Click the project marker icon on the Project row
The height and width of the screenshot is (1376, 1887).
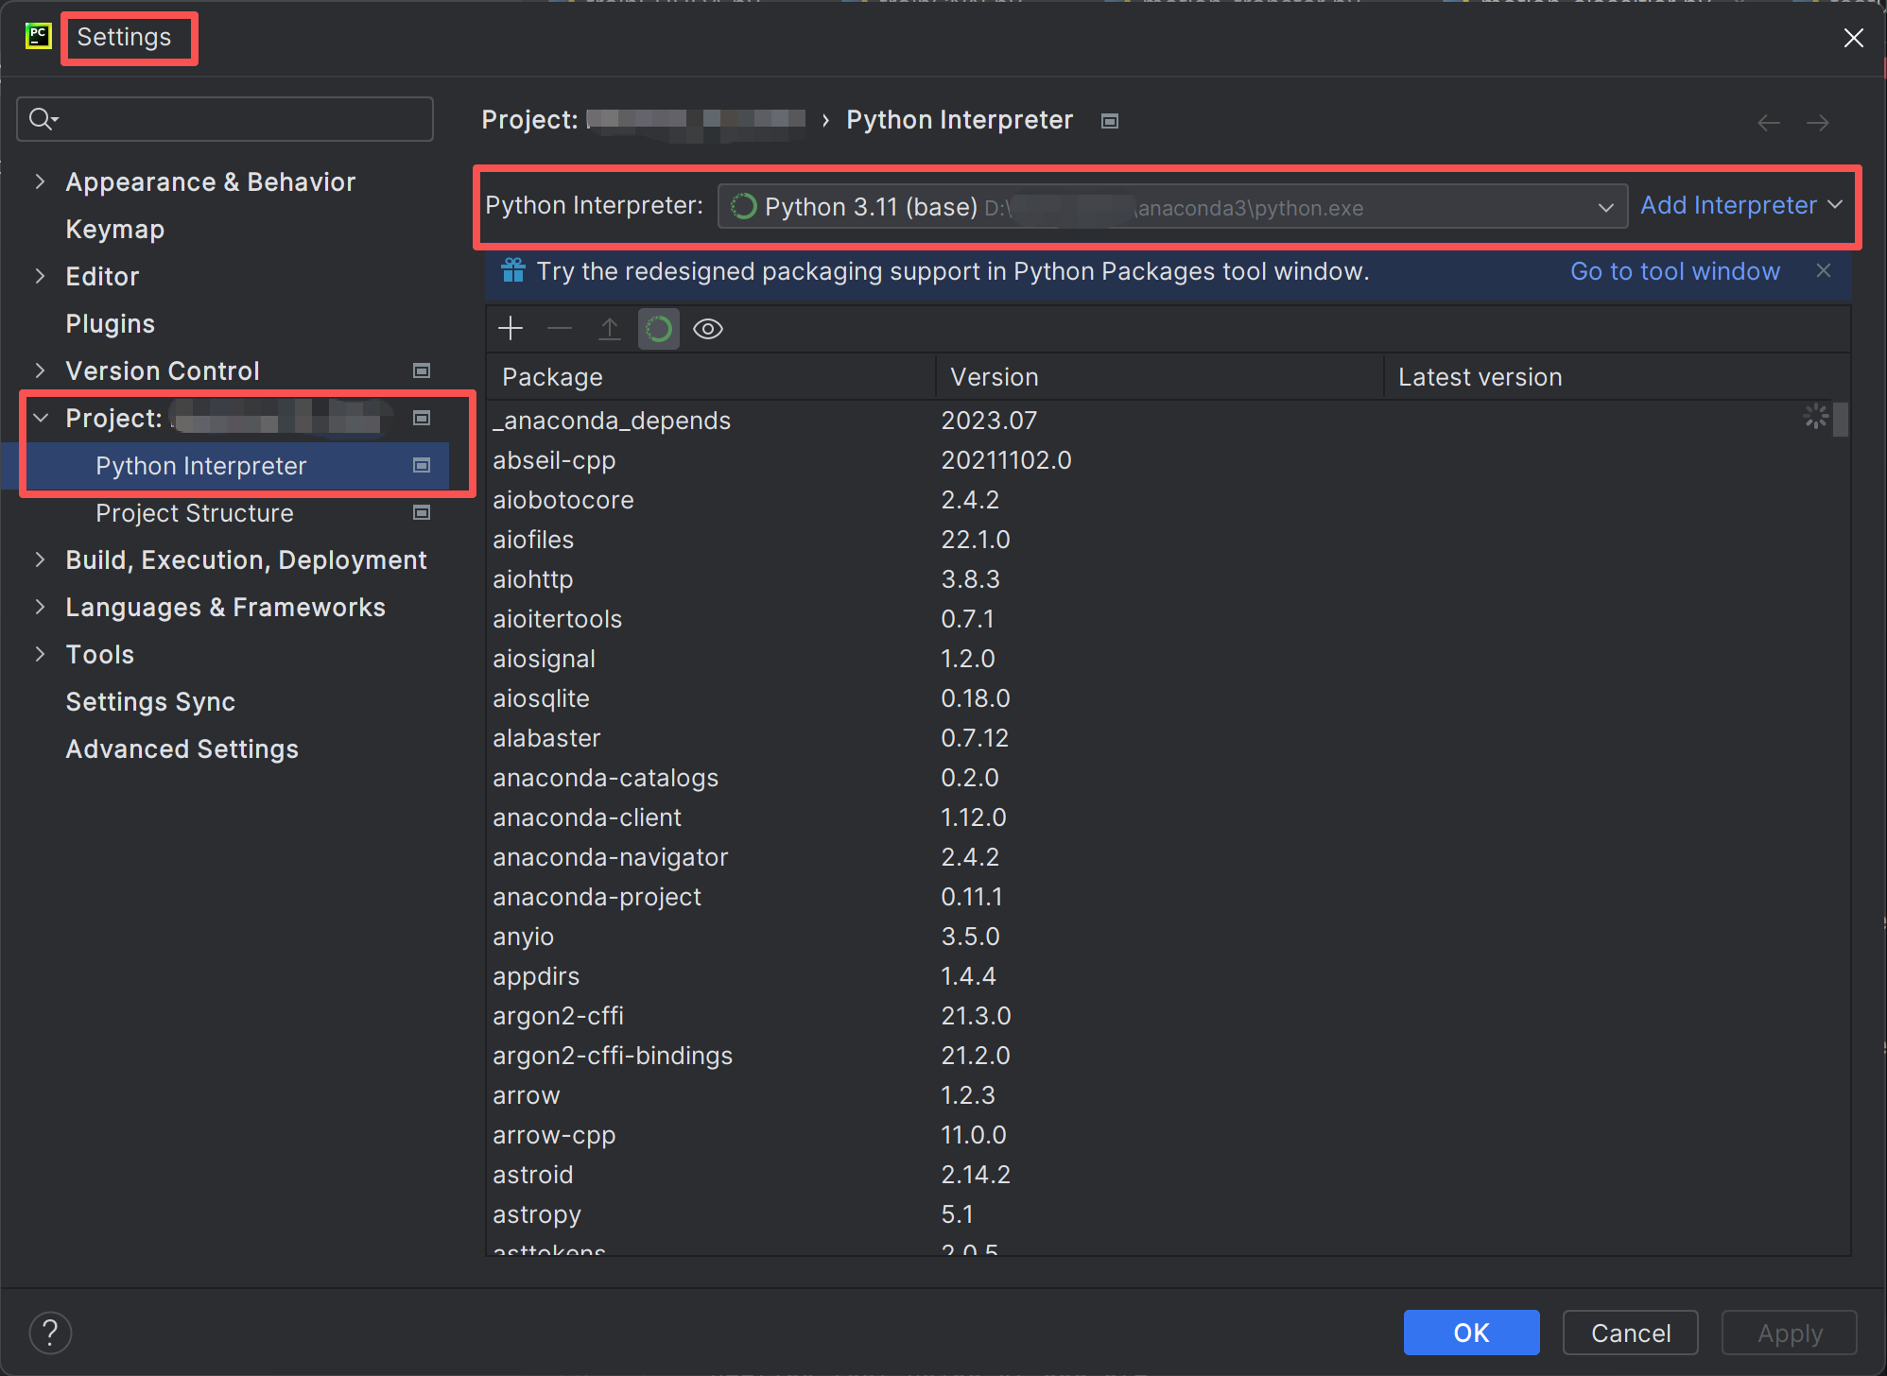point(422,418)
